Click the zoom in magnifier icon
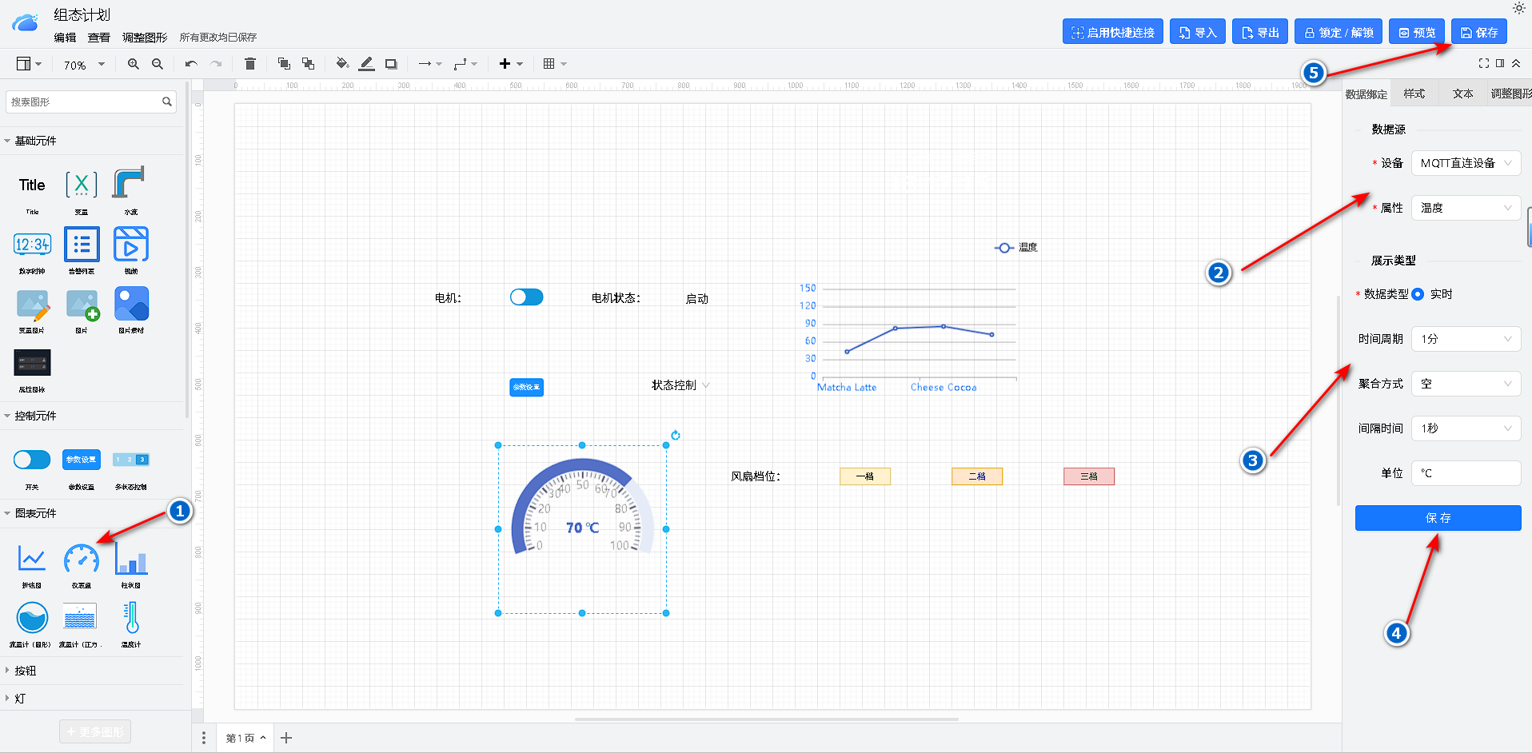 (x=134, y=64)
